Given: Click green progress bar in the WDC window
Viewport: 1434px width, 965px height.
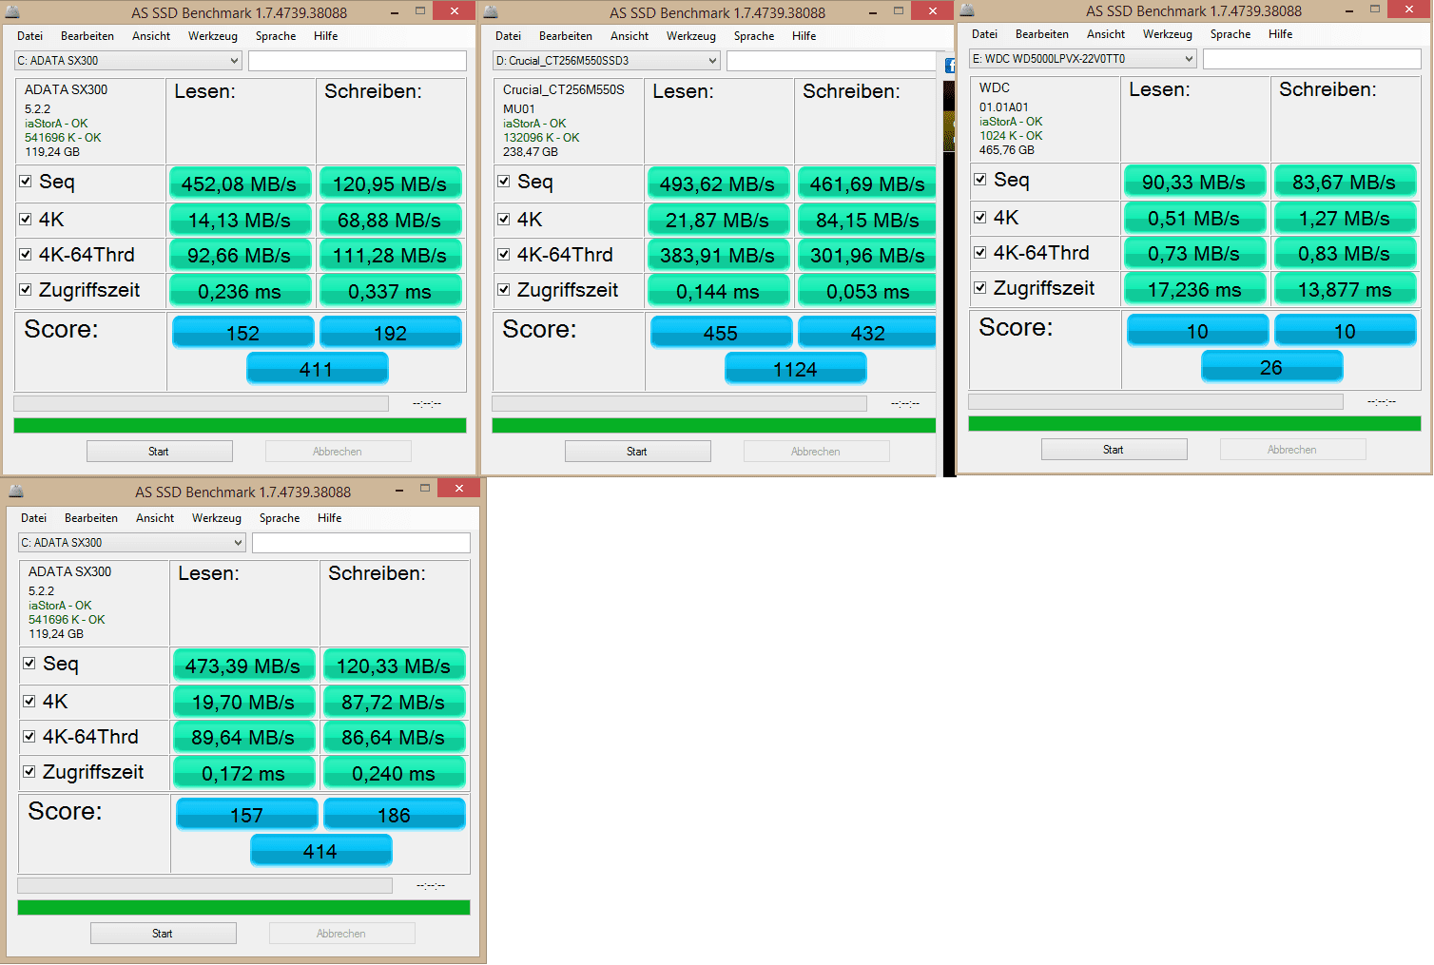Looking at the screenshot, I should [x=1194, y=423].
